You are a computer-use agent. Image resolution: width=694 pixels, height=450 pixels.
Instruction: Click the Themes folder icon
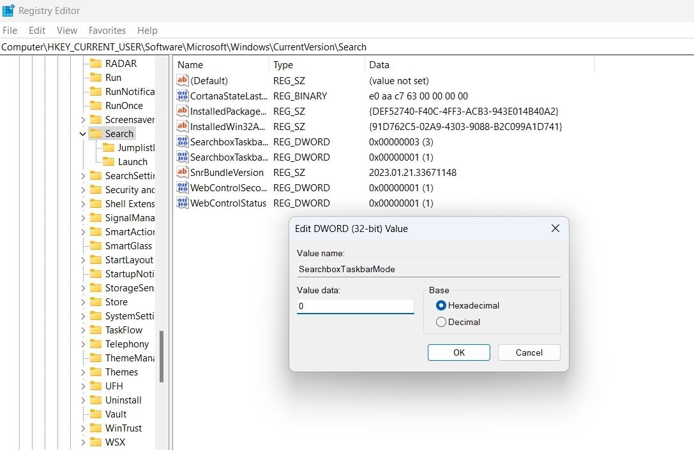(x=96, y=372)
